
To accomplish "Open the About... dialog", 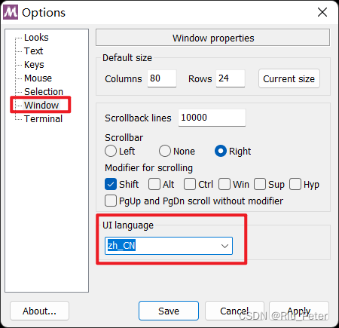I will coord(39,311).
